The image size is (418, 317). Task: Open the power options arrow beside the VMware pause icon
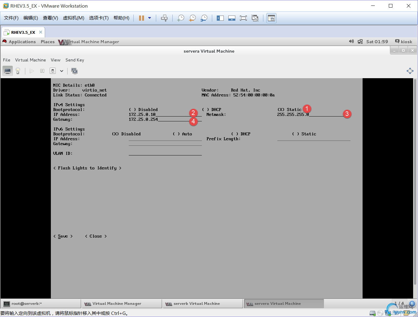[149, 18]
